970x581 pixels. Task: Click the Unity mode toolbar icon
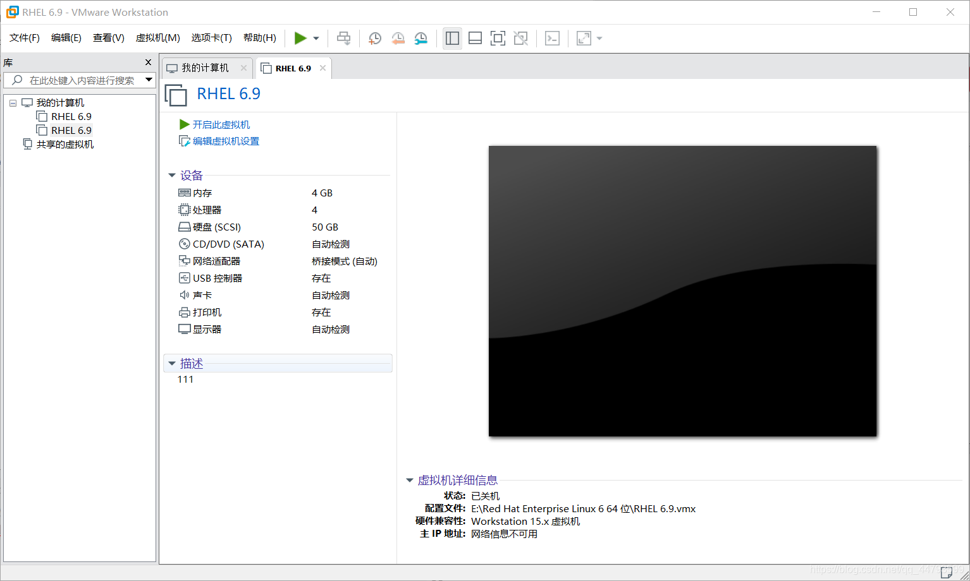pos(520,39)
